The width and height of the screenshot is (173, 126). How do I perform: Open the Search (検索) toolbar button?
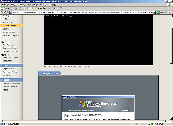30,8
